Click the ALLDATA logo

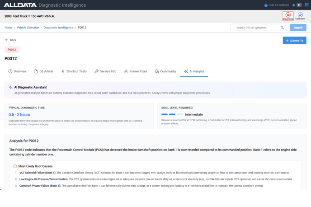[x=20, y=5]
